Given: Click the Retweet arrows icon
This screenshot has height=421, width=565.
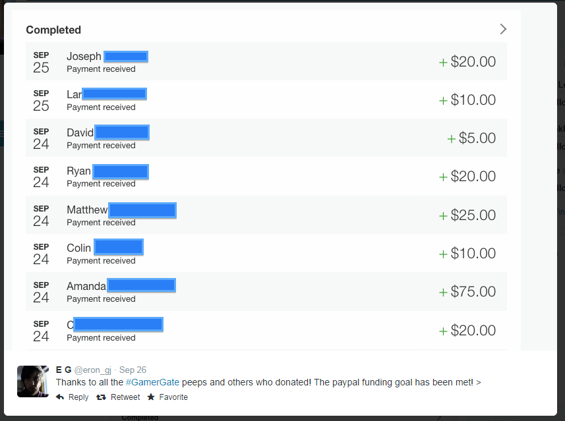Looking at the screenshot, I should tap(101, 397).
